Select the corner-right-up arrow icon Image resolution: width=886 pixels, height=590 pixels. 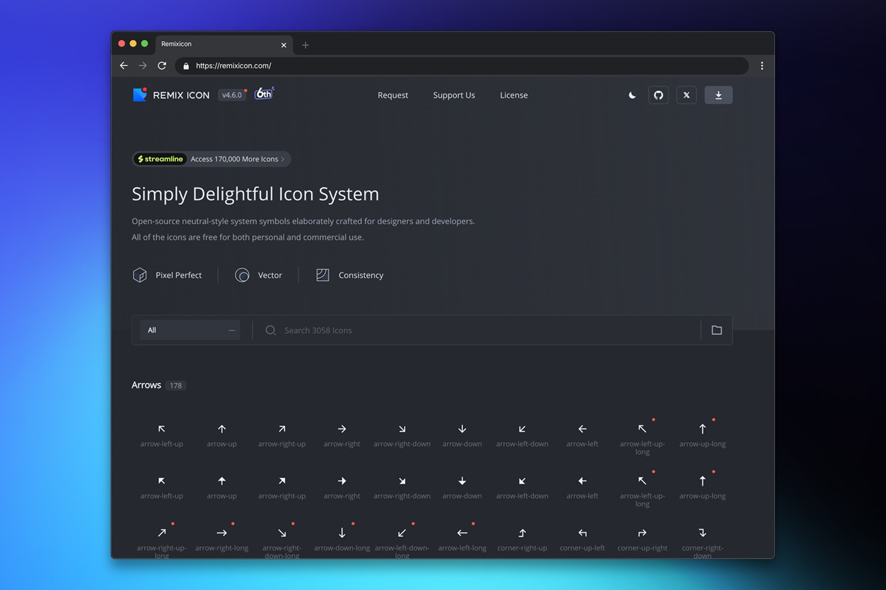pyautogui.click(x=522, y=533)
